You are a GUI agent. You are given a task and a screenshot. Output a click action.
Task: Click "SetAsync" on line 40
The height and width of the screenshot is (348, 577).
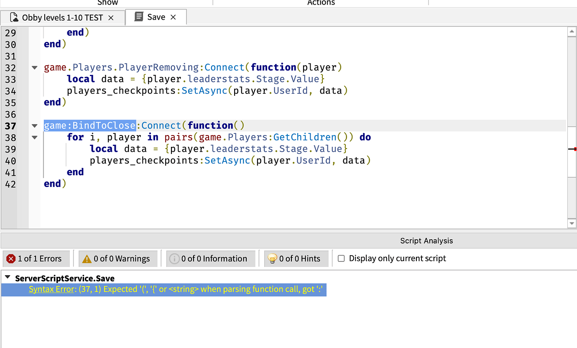[227, 161]
